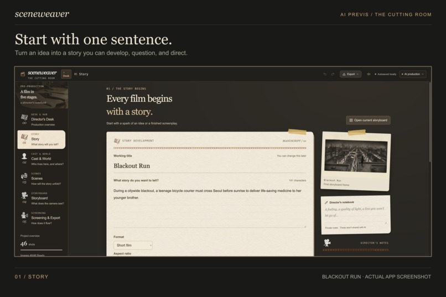Open Cast & World stage
The width and height of the screenshot is (446, 297).
point(42,159)
